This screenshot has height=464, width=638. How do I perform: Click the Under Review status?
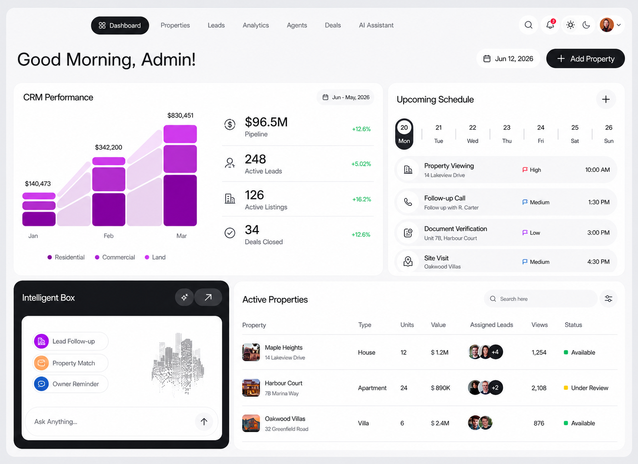pyautogui.click(x=586, y=388)
